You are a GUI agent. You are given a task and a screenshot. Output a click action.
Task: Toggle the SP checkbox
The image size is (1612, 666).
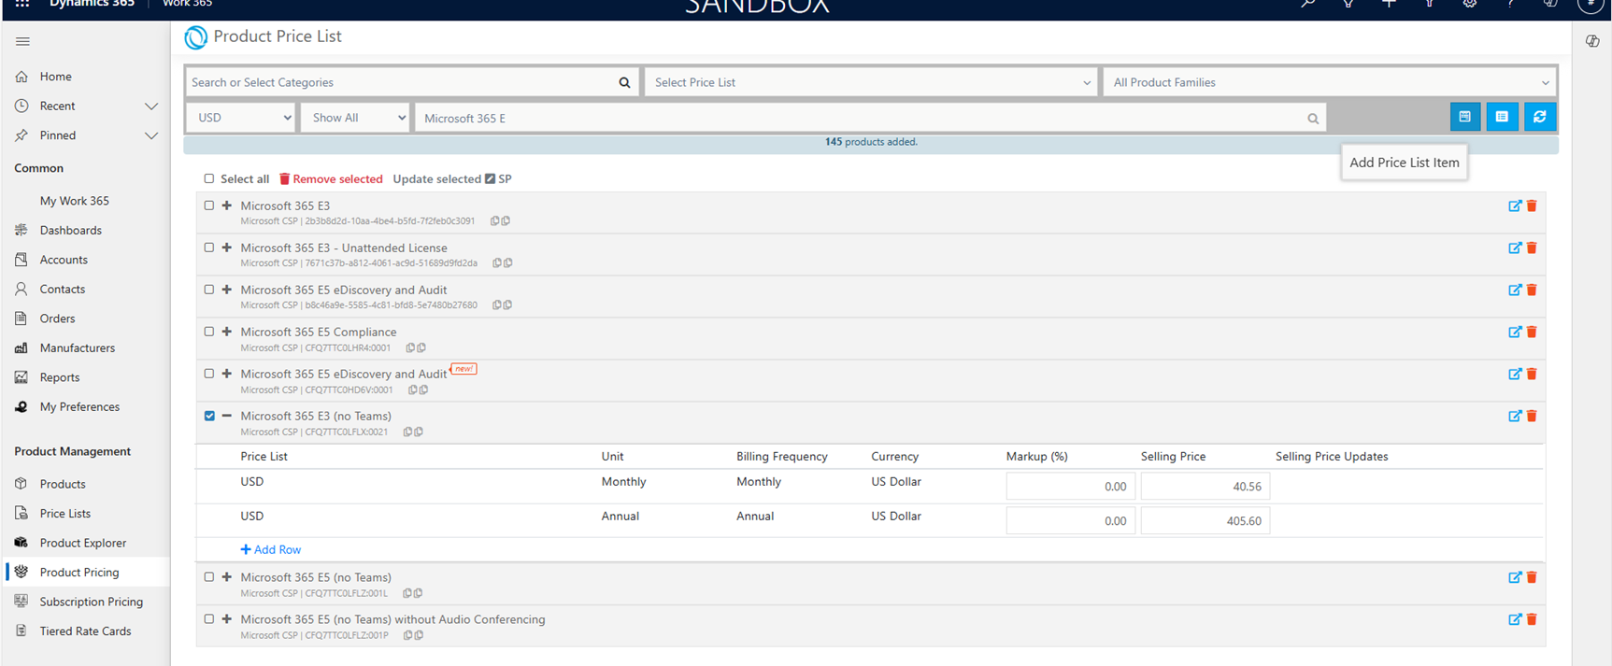click(490, 178)
